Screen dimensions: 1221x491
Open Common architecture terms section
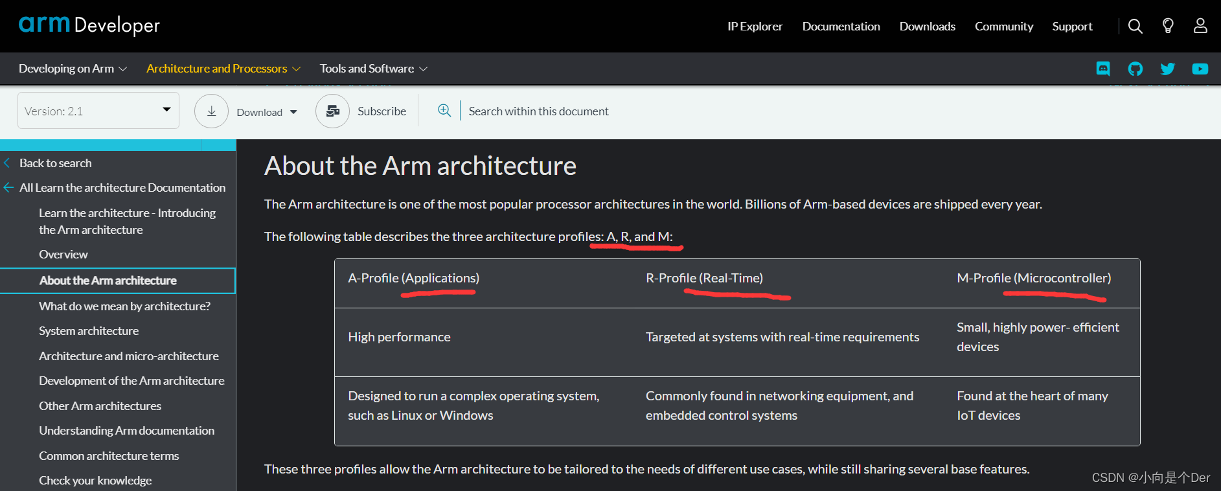coord(109,456)
